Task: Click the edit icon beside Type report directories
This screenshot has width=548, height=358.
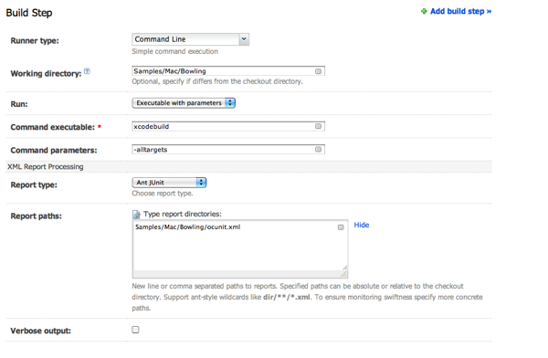Action: click(136, 215)
